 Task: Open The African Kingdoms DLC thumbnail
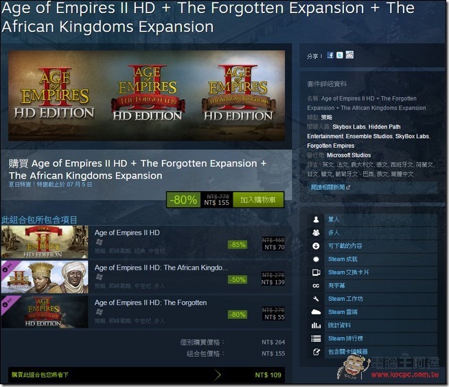pyautogui.click(x=45, y=277)
